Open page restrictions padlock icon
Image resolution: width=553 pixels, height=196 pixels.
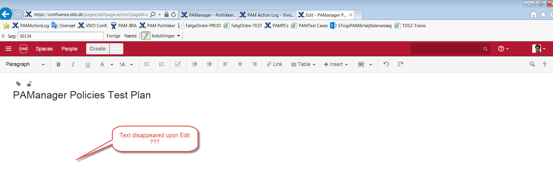coord(29,84)
